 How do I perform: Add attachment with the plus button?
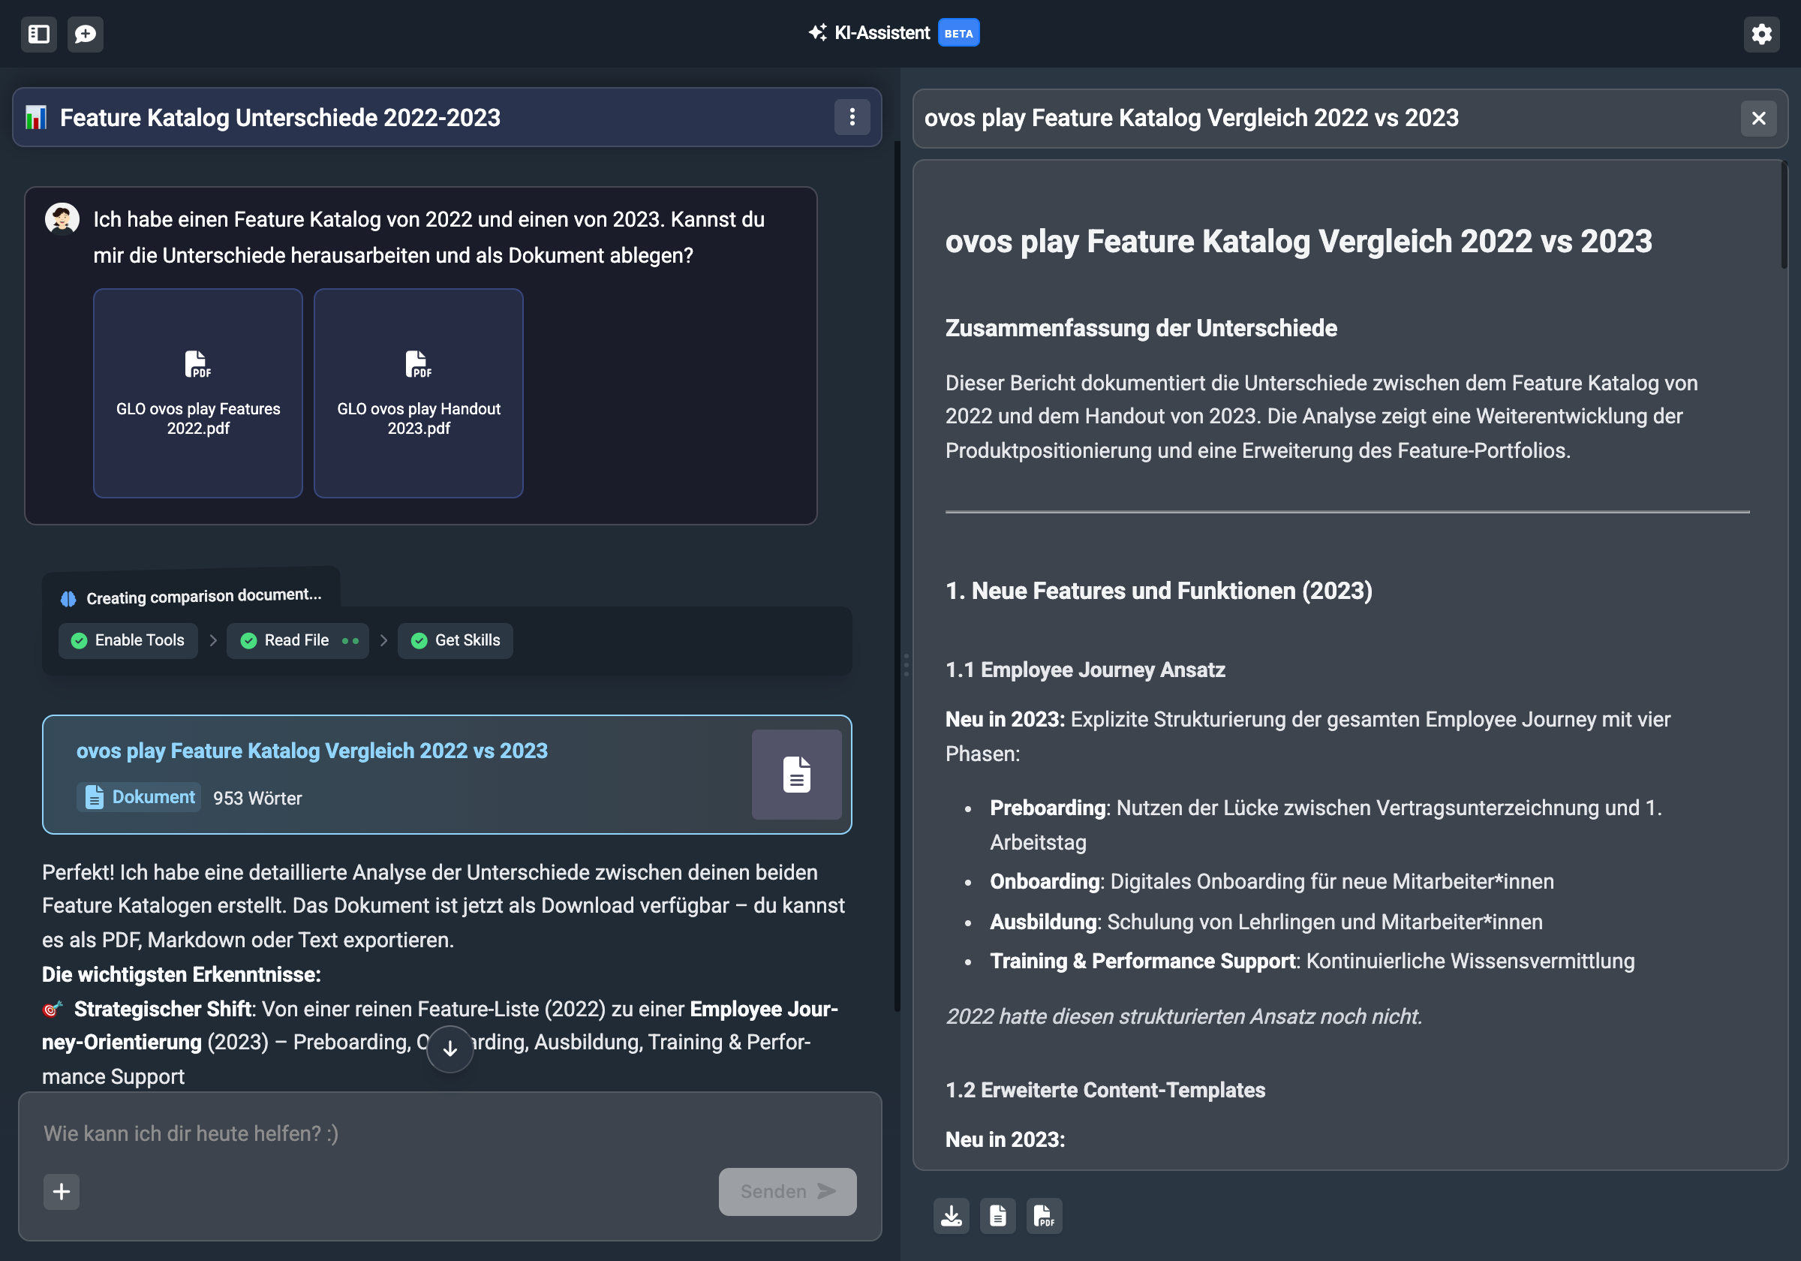point(62,1191)
